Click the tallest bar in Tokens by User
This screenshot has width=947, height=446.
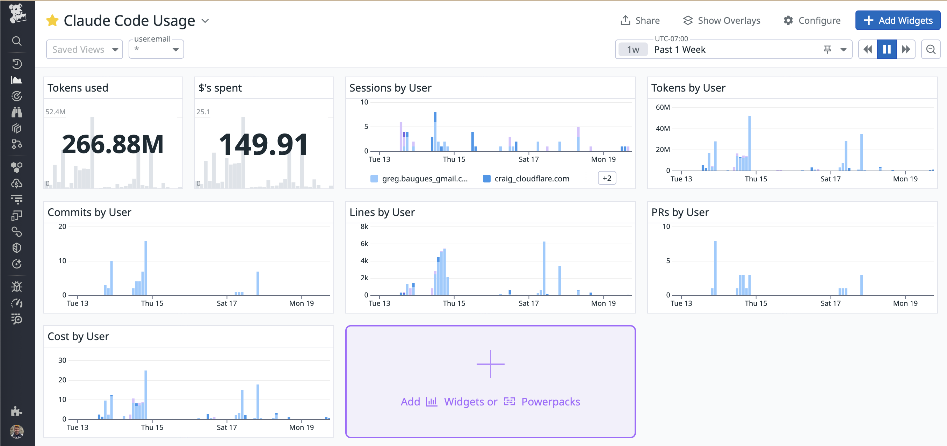point(749,143)
